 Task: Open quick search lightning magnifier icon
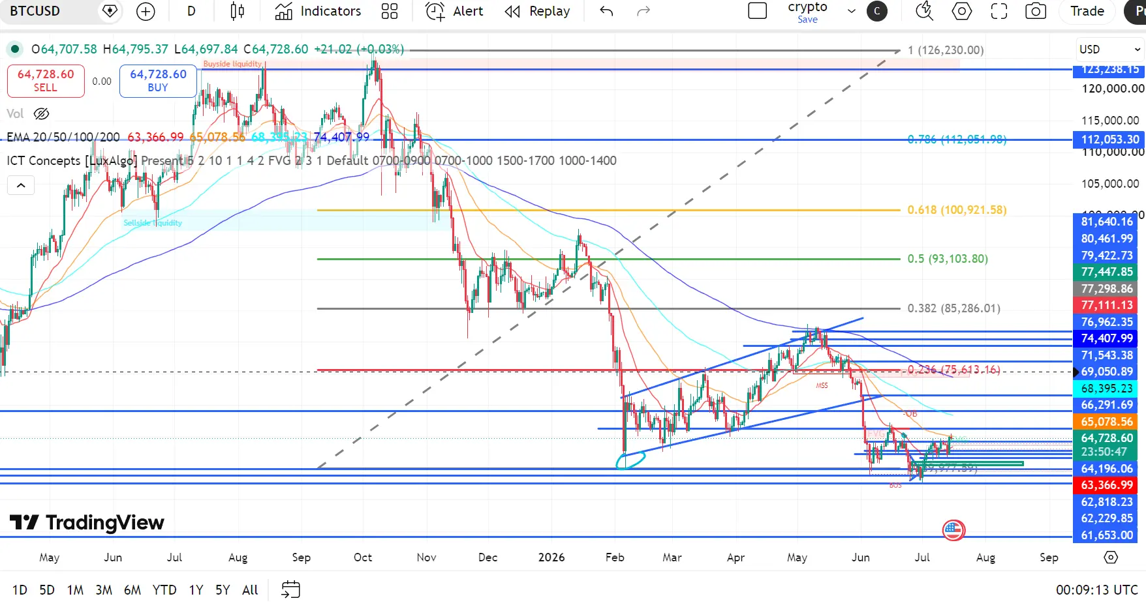coord(924,11)
